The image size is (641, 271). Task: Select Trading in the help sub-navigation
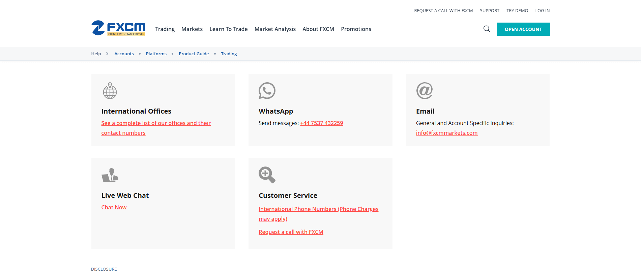(x=229, y=54)
